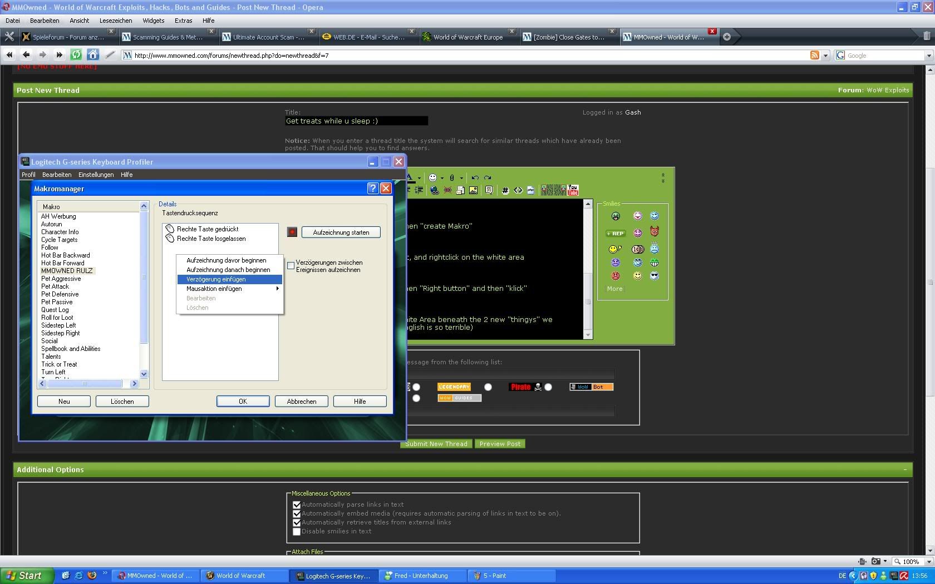Switch to World of Warcraft Europe tab

pyautogui.click(x=468, y=37)
